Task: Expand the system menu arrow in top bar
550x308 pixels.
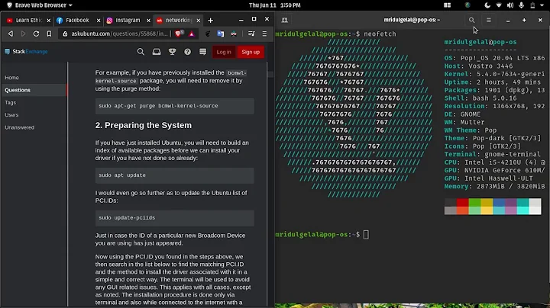Action: point(542,5)
